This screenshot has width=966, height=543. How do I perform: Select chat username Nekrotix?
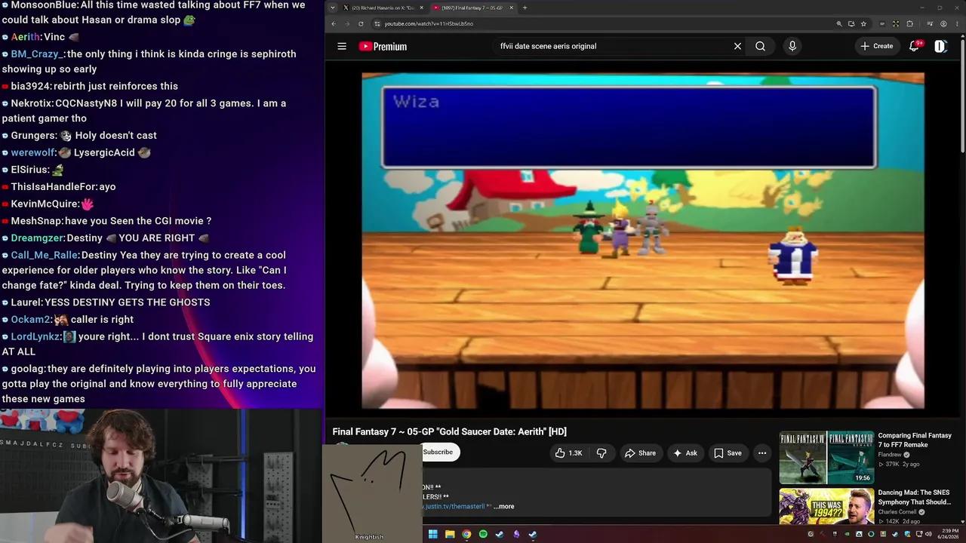pos(32,103)
